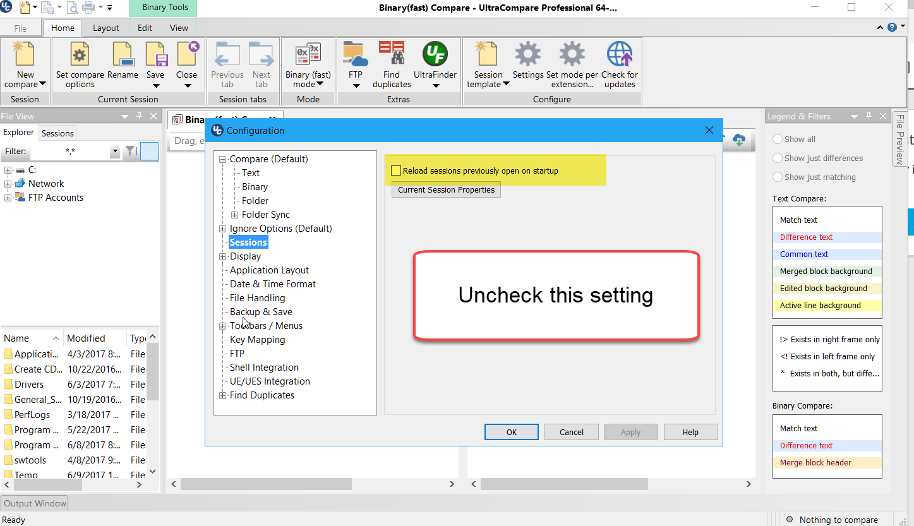Image resolution: width=914 pixels, height=526 pixels.
Task: Click Active line background color swatch
Action: 827,306
